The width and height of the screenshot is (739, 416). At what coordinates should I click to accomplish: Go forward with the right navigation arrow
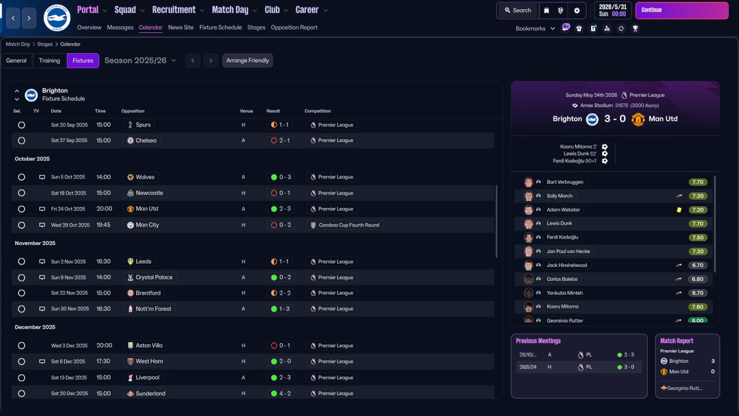(x=29, y=18)
